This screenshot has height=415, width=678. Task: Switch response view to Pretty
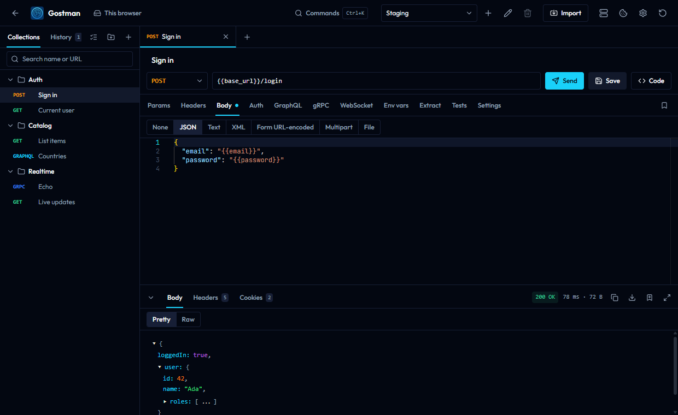tap(161, 319)
